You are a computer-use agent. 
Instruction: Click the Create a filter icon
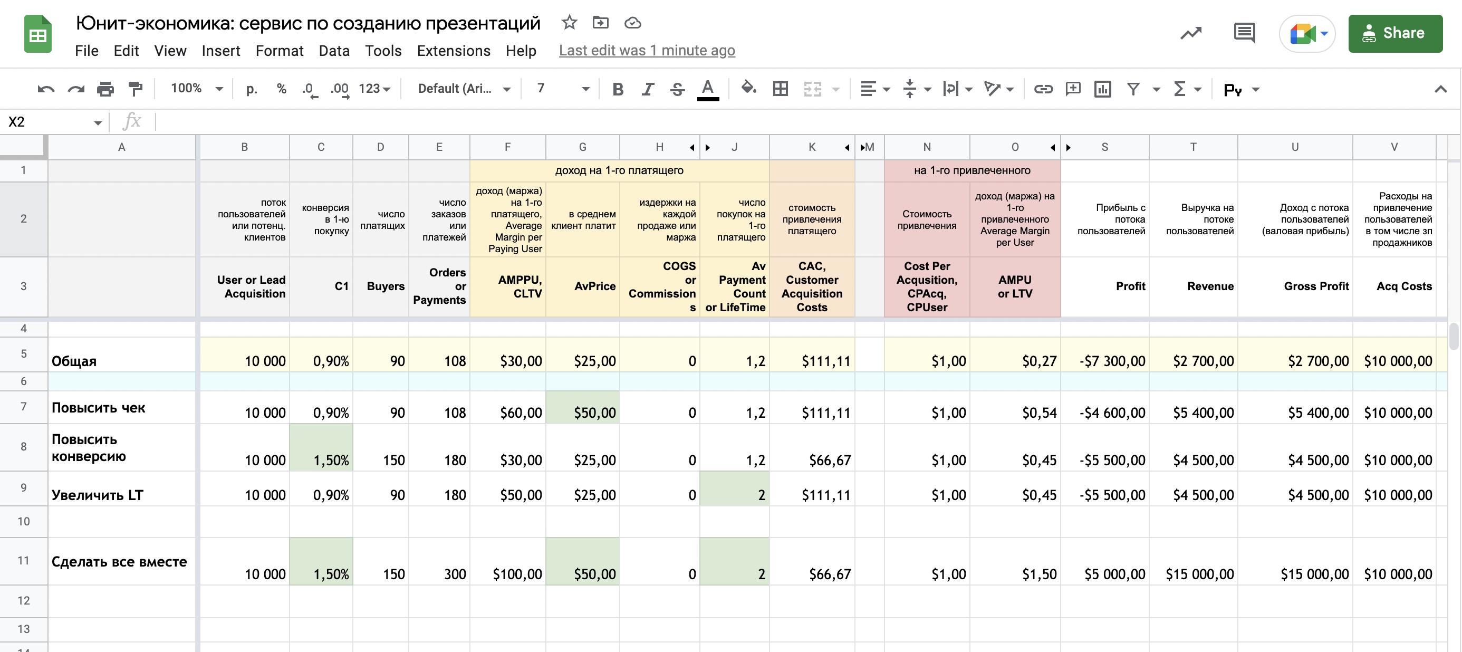click(x=1133, y=89)
